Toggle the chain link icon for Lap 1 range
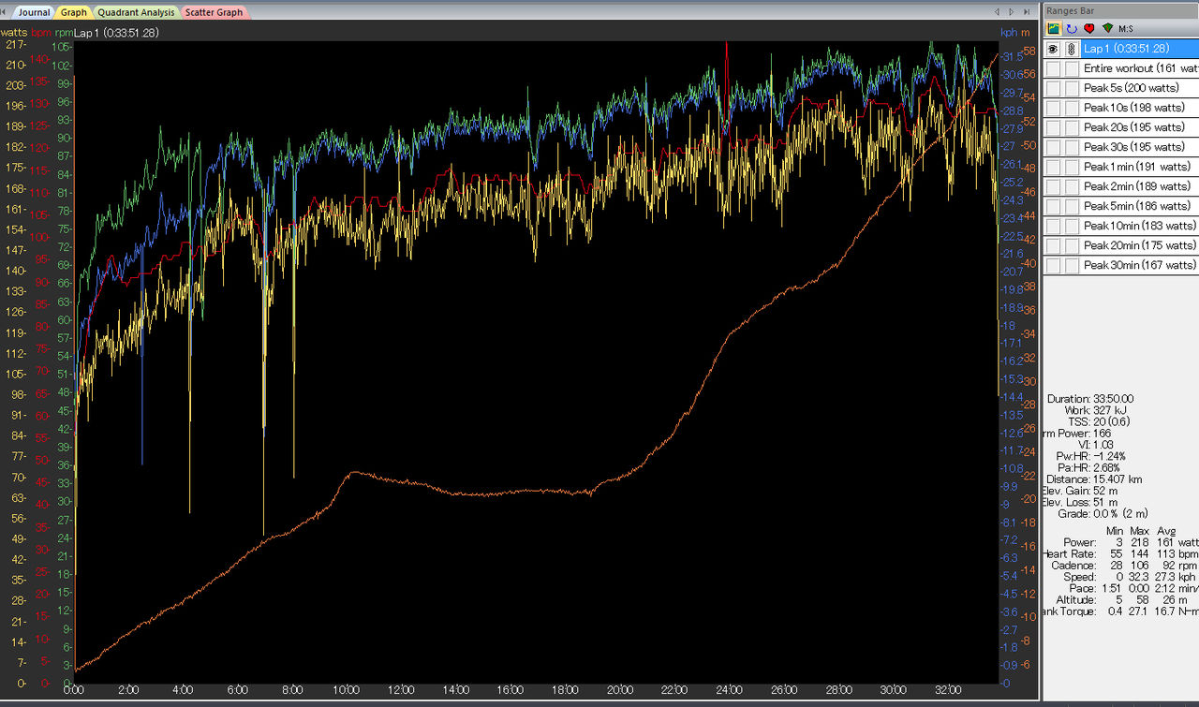The width and height of the screenshot is (1199, 707). point(1072,49)
